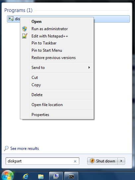
Task: Choose Open from the context menu
Action: pos(36,22)
